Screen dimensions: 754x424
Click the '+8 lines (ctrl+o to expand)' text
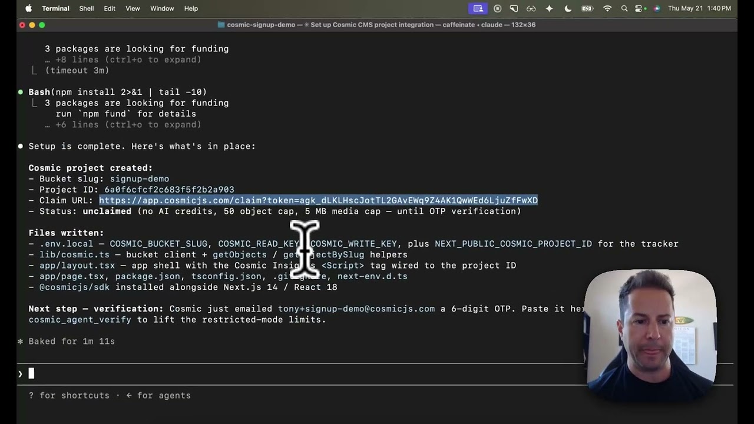(128, 59)
